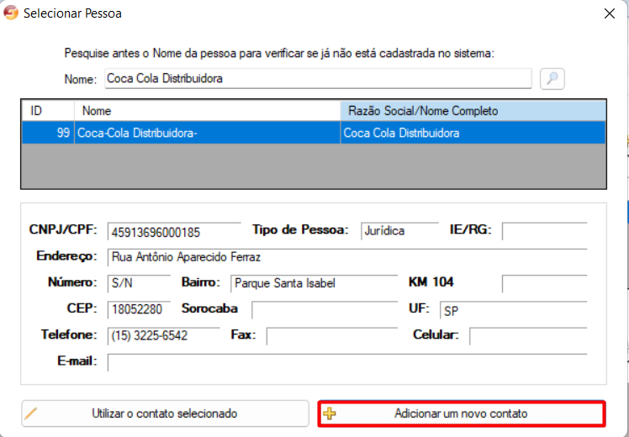Click the Número field 'S/N'
The image size is (629, 437).
click(139, 283)
